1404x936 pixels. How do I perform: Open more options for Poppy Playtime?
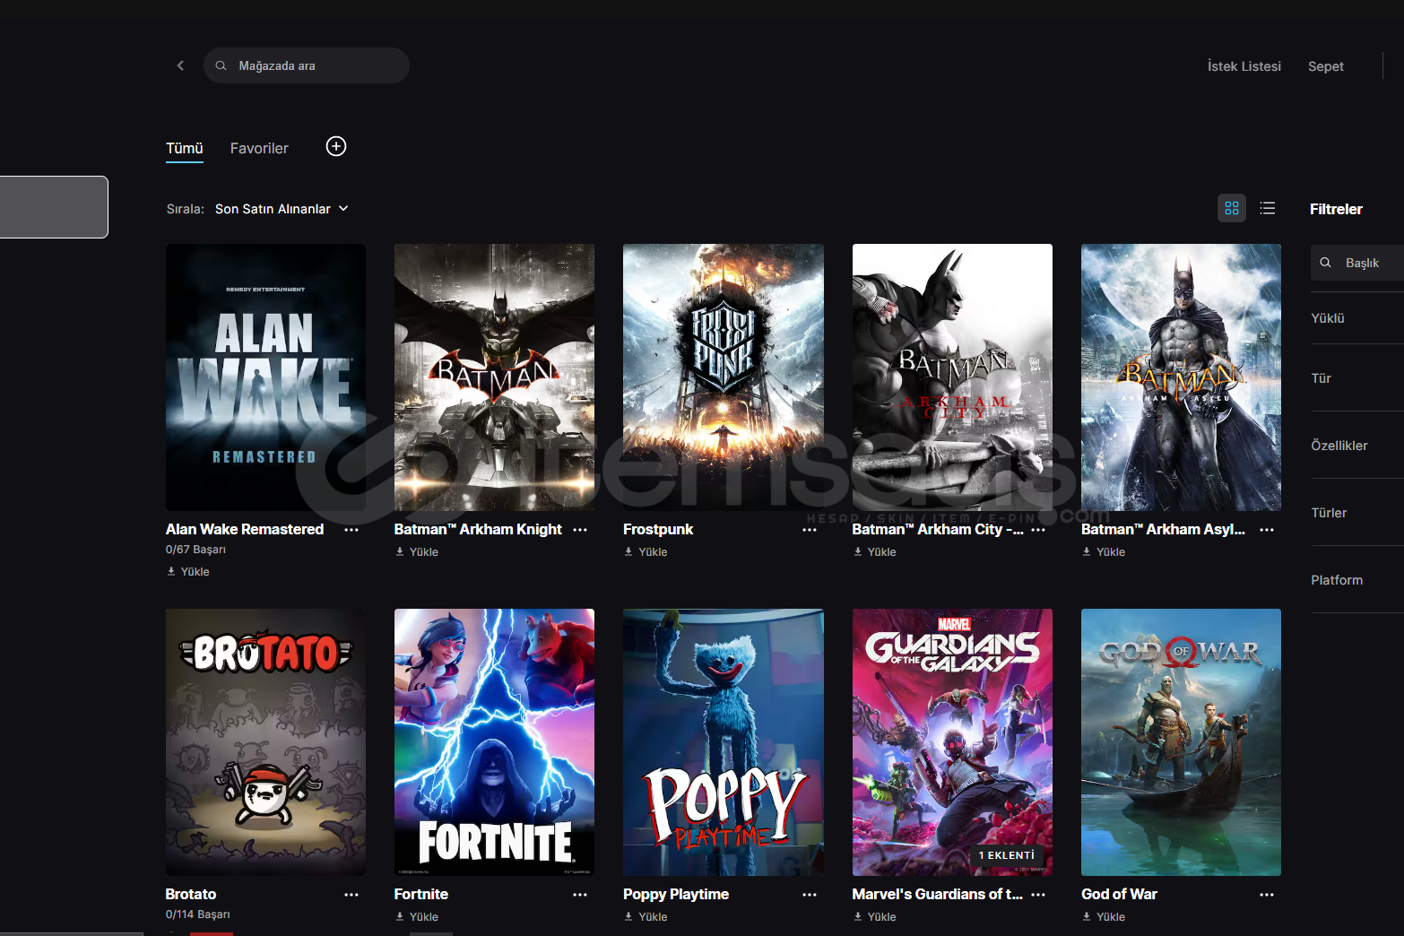[810, 895]
